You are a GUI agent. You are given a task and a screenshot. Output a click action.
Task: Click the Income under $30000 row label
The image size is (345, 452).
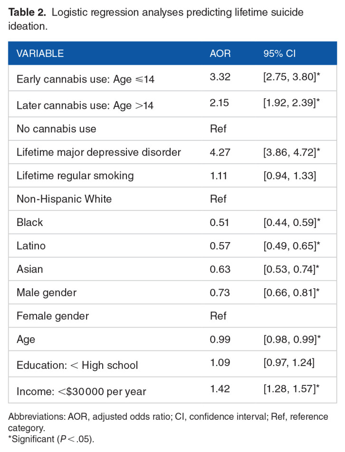click(81, 391)
